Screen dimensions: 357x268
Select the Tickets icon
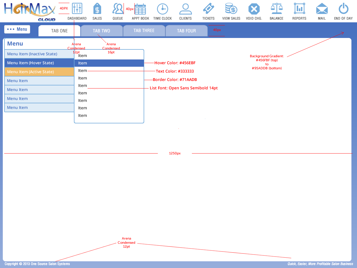tap(208, 9)
